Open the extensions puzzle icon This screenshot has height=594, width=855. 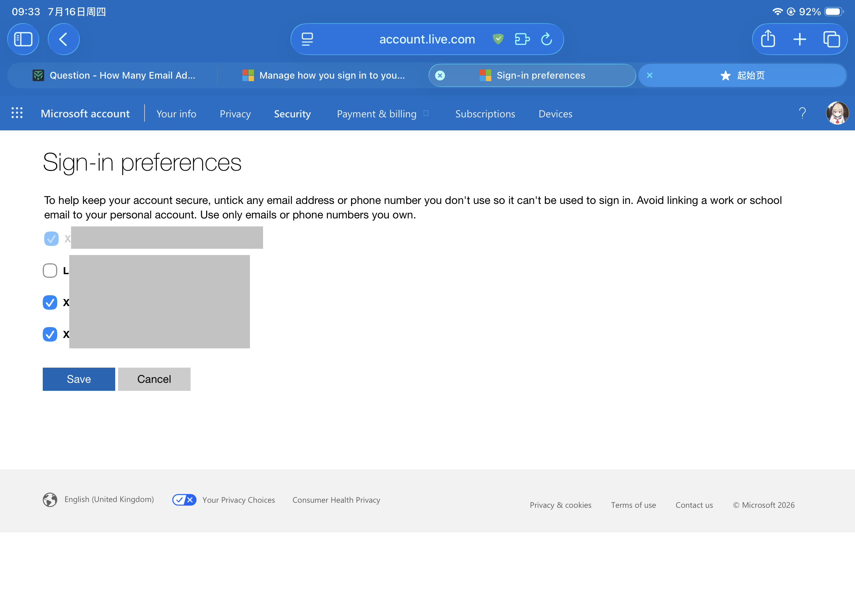click(522, 39)
